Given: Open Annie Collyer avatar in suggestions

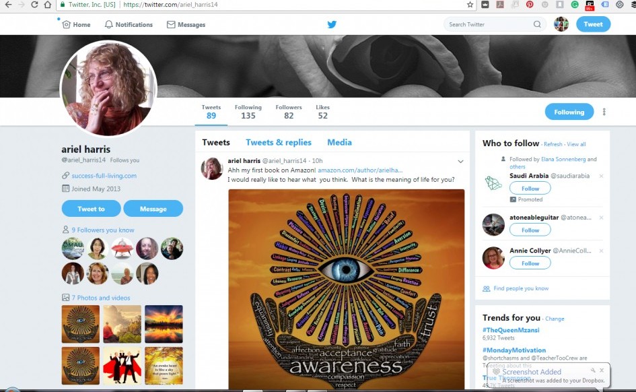Looking at the screenshot, I should (x=493, y=258).
